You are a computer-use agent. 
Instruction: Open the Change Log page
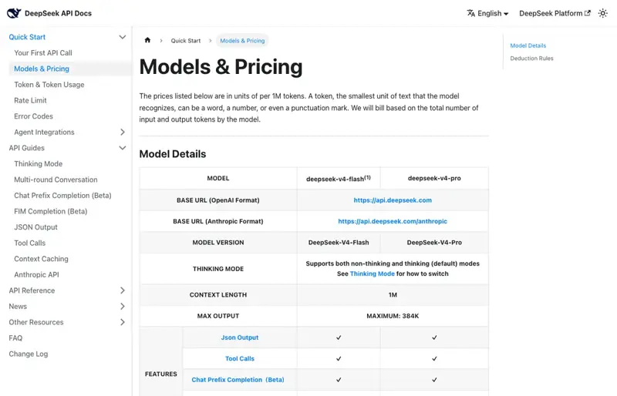click(x=29, y=354)
